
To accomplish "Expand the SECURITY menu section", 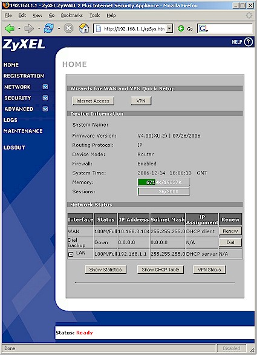I will point(45,98).
